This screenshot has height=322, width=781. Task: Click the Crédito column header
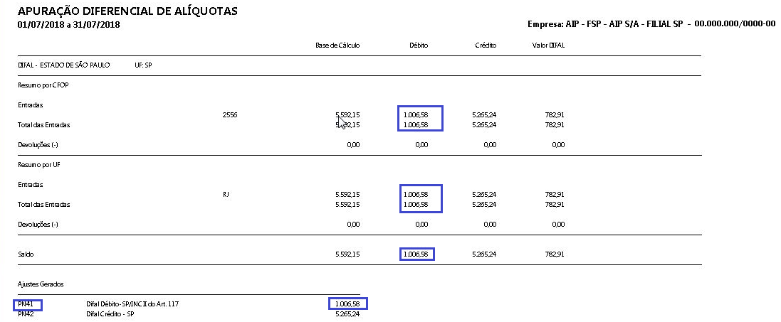click(x=486, y=45)
